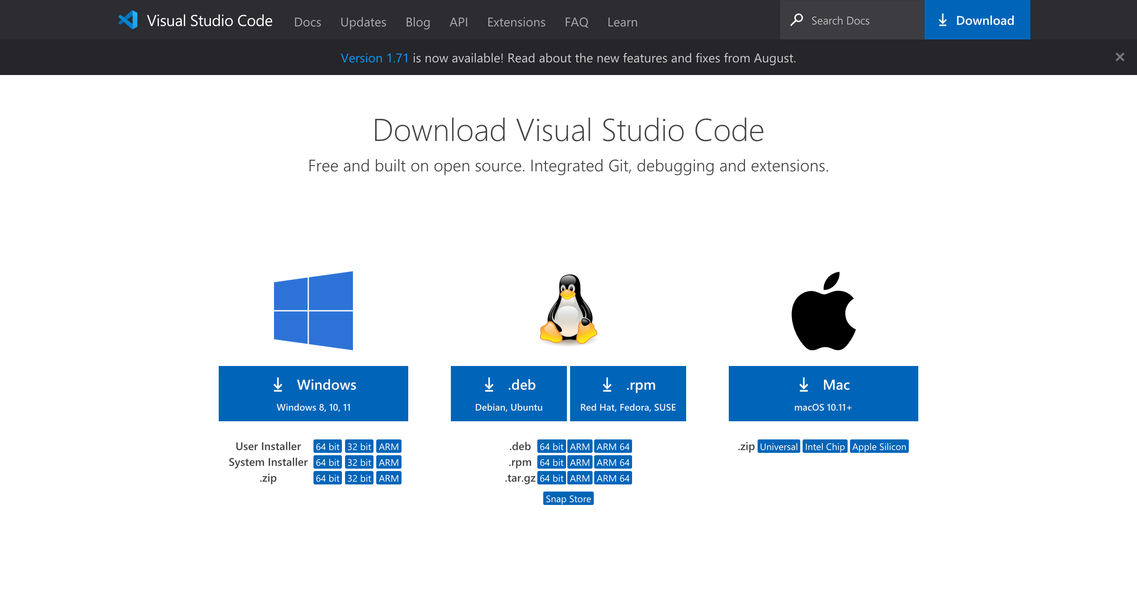
Task: Select Windows .zip 64 bit
Action: pyautogui.click(x=327, y=478)
